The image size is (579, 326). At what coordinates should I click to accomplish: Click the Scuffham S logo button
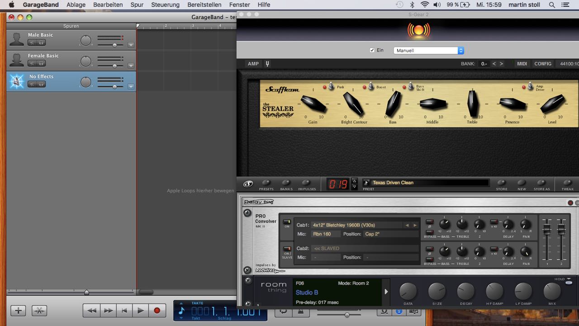pos(248,184)
